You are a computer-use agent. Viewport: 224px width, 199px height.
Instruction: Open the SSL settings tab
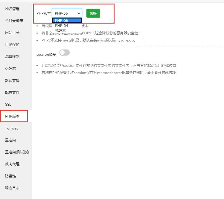[8, 104]
